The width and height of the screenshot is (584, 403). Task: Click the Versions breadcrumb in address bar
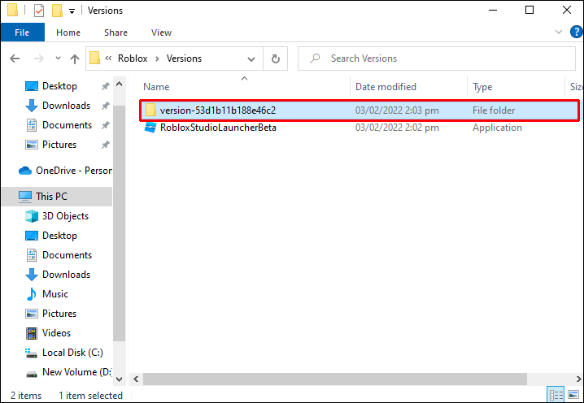184,58
